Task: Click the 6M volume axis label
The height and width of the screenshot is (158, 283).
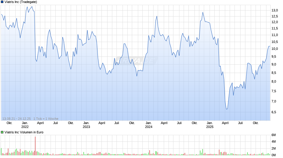Action: [x=274, y=135]
